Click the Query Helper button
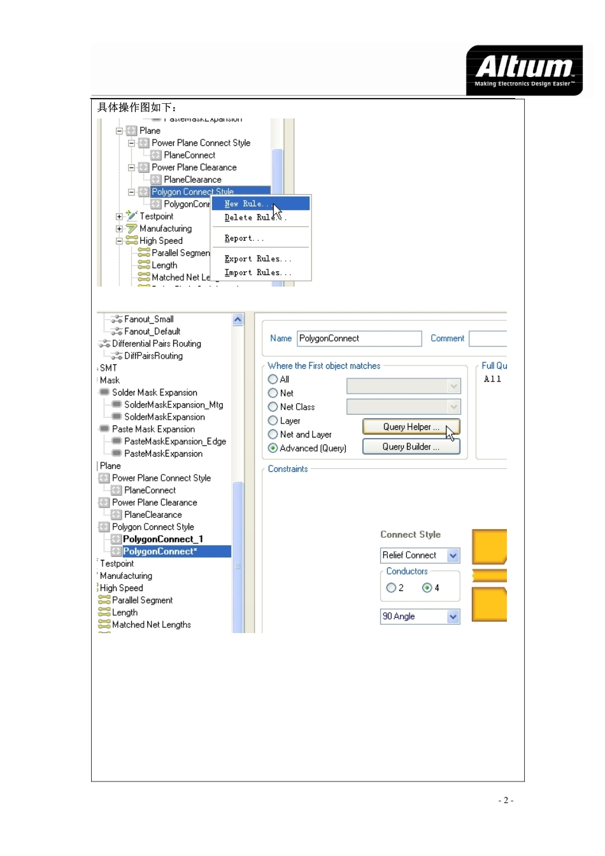Image resolution: width=605 pixels, height=856 pixels. [411, 427]
